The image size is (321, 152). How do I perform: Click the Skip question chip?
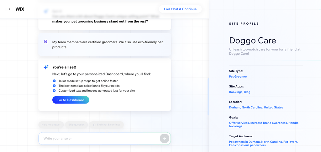(76, 124)
